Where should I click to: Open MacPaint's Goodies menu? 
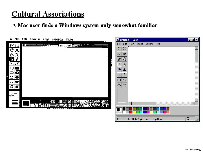(35, 39)
